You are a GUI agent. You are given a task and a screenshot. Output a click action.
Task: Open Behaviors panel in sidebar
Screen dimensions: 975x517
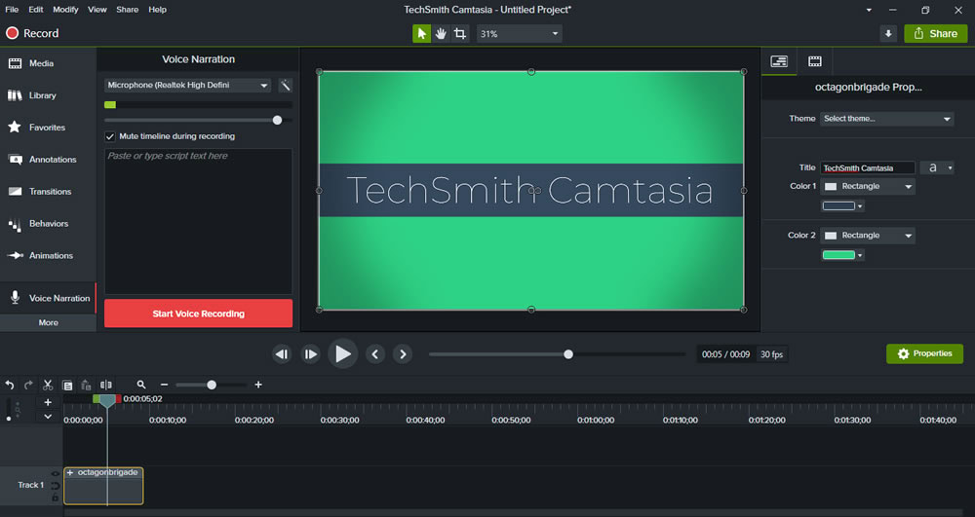pos(48,223)
